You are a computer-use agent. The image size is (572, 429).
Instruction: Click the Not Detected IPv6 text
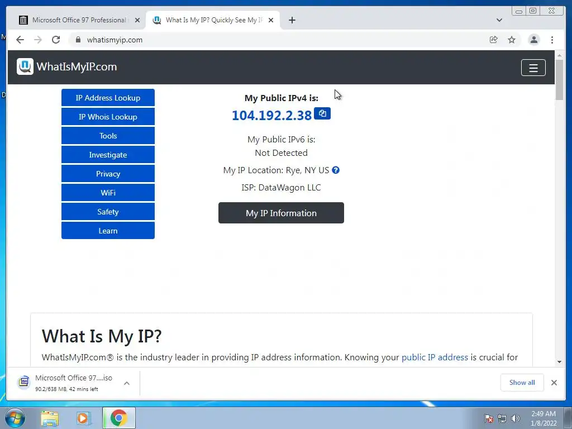point(281,153)
